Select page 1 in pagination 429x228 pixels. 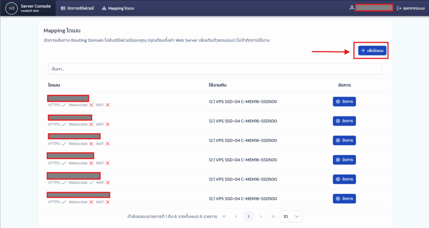248,216
